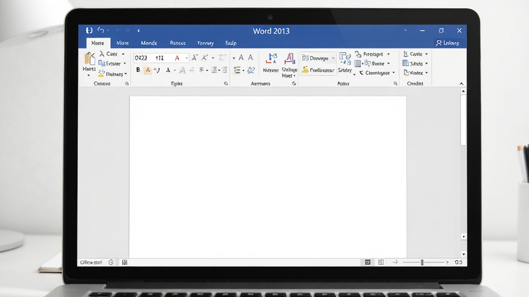529x297 pixels.
Task: Click the blue sort icon beside the alignment icon
Action: tap(251, 70)
